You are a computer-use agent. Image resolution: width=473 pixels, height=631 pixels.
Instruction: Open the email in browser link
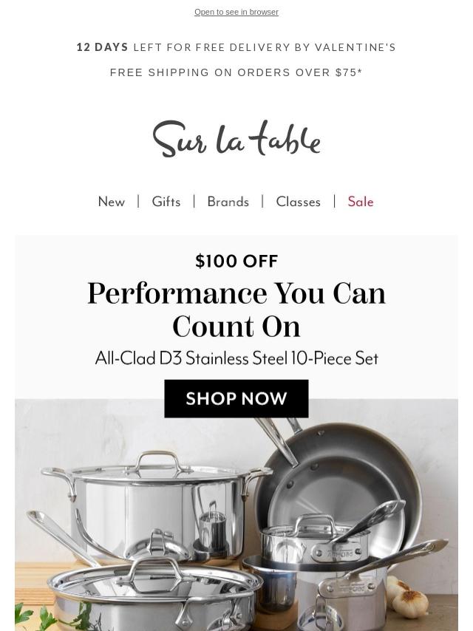coord(236,12)
